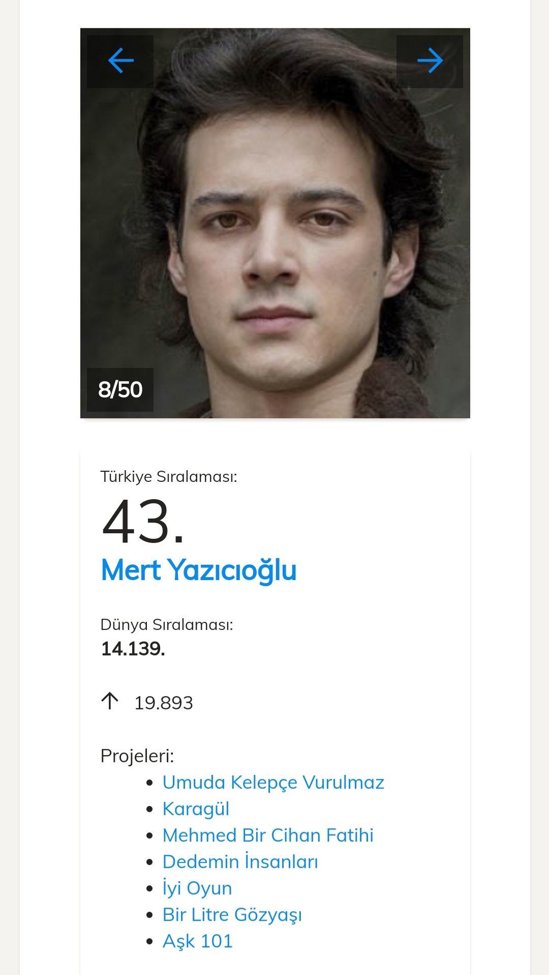Go to the next photo with right arrow

(430, 61)
